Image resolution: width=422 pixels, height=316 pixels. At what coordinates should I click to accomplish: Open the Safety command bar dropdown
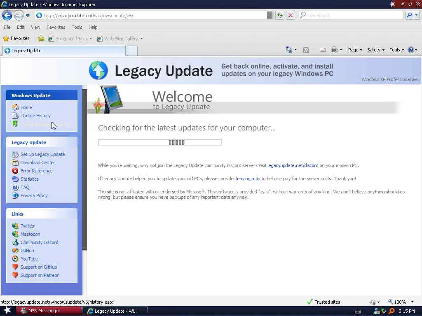point(376,50)
